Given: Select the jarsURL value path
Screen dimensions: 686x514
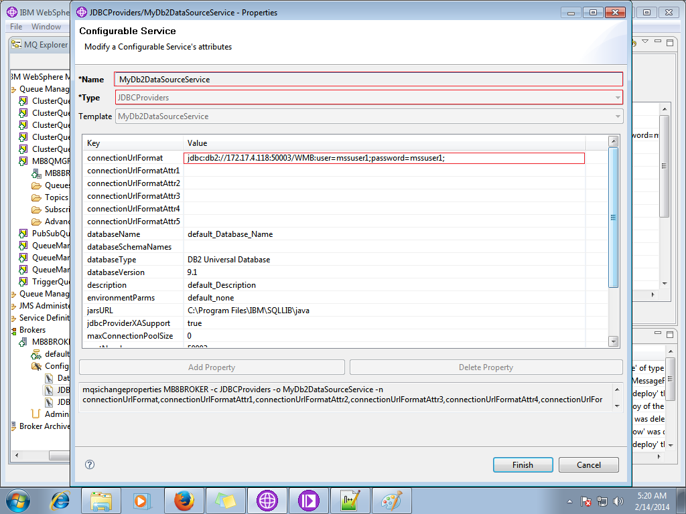Looking at the screenshot, I should point(249,310).
